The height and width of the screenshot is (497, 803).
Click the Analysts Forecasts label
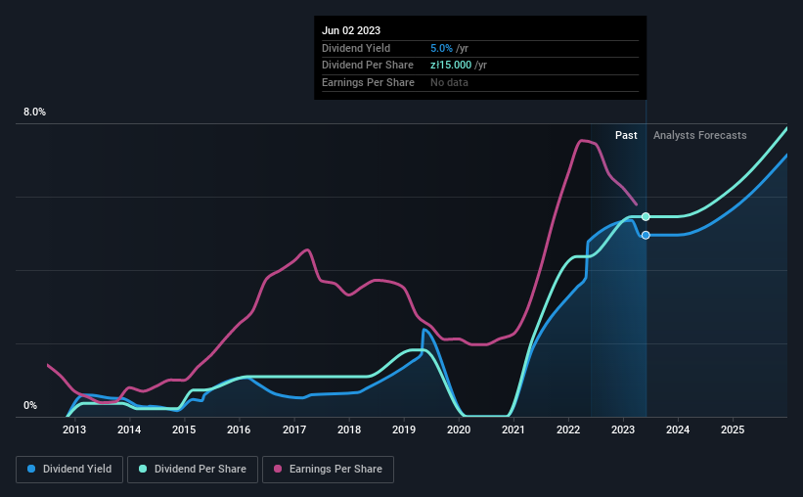tap(699, 135)
